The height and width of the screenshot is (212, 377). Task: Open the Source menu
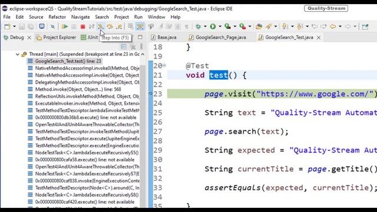(36, 17)
